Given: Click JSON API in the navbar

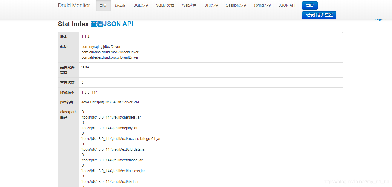Looking at the screenshot, I should click(287, 5).
